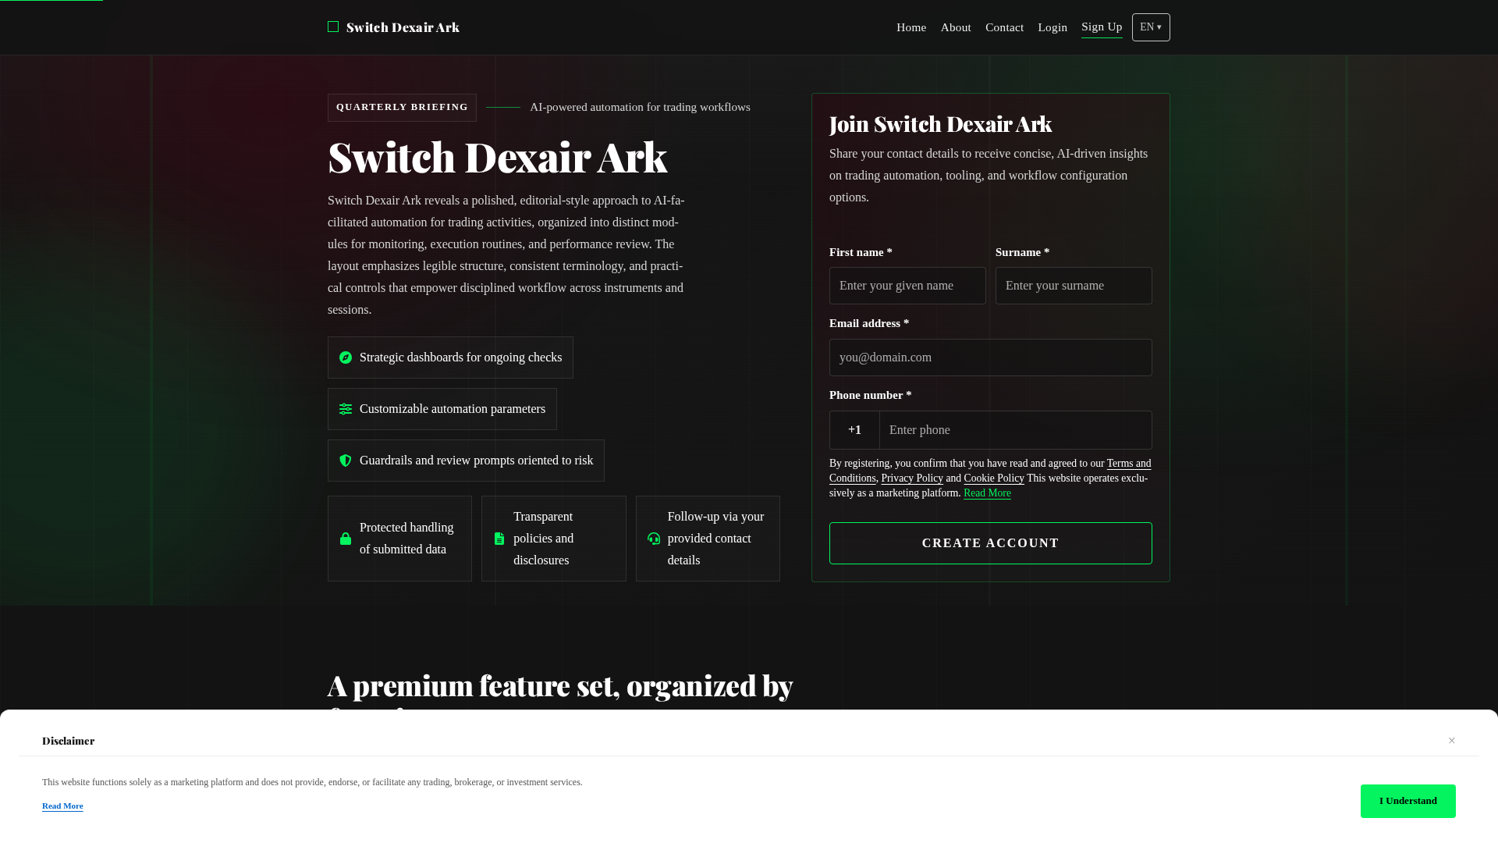1498x843 pixels.
Task: Click the Customizable automation parameters text
Action: 453,409
